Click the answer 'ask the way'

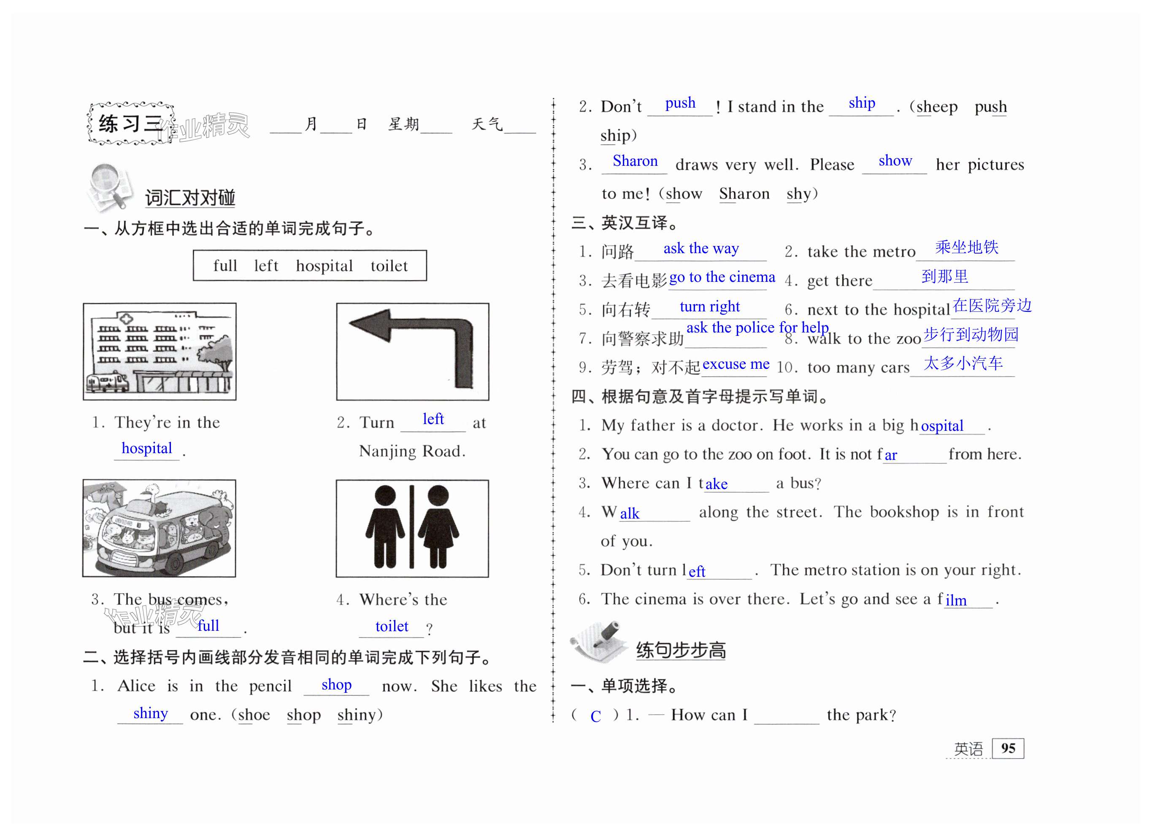pyautogui.click(x=701, y=249)
